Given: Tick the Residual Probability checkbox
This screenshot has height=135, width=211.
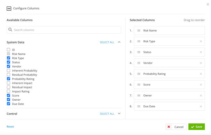Looking at the screenshot, I should 9,75.
